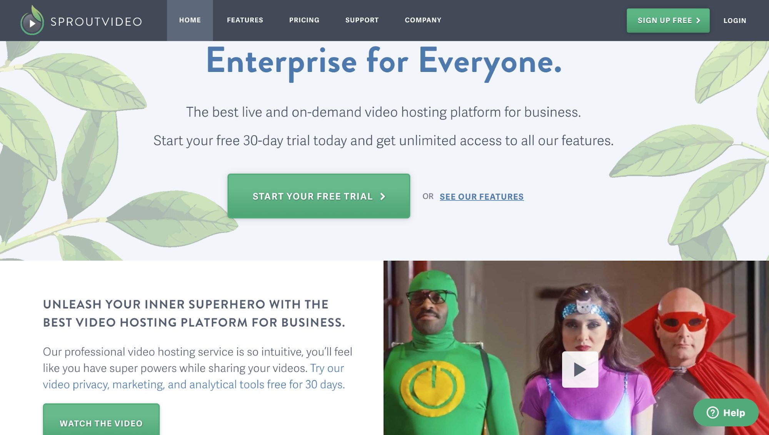Click the arrow icon on Start Your Free Trial

(382, 197)
